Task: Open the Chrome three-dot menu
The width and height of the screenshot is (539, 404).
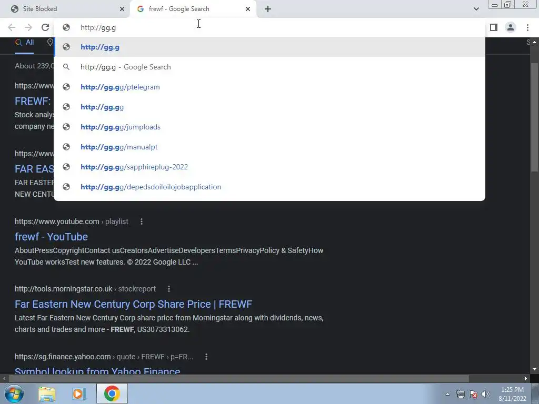Action: (x=527, y=27)
